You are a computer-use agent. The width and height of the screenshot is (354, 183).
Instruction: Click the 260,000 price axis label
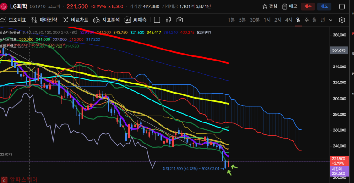tap(339, 130)
